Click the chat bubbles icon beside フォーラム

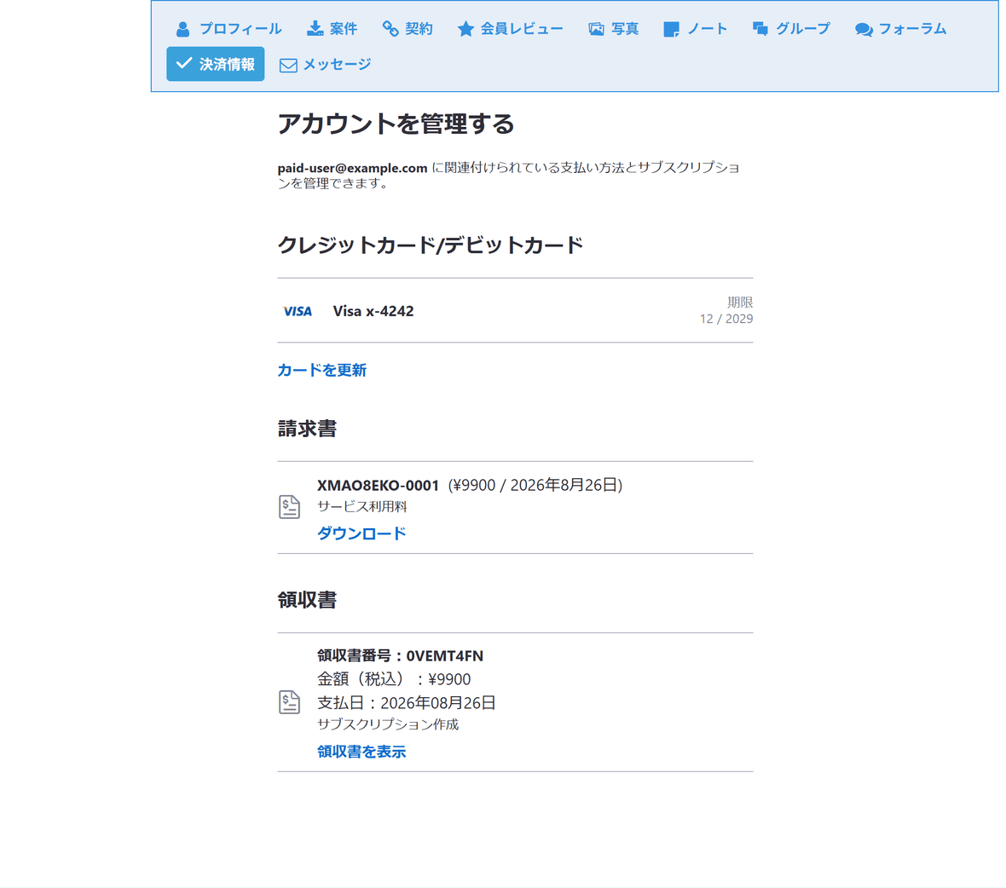click(x=864, y=30)
